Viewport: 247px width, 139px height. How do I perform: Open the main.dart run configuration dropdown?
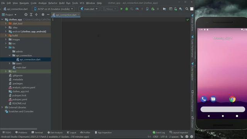[89, 9]
